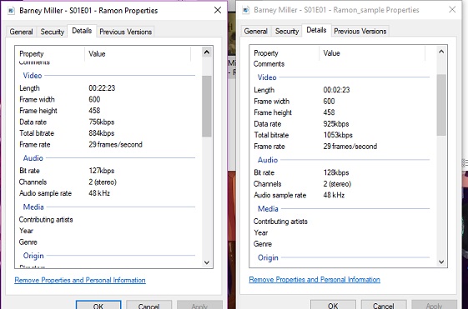Click Remove Properties link in Ramon_sample Properties
468x309 pixels.
tap(315, 280)
